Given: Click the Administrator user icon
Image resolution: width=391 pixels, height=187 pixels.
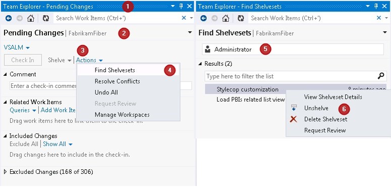Looking at the screenshot, I should (x=207, y=49).
